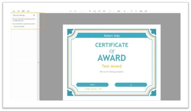Select the arrow selection tool icon
Screen dimensions: 191x111
(90, 11)
